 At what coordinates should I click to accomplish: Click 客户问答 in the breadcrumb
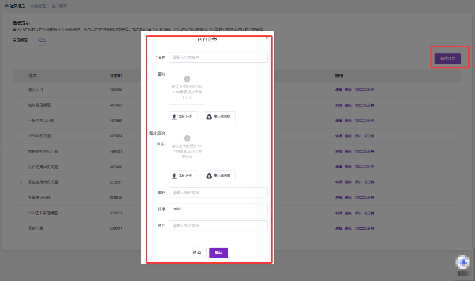pos(59,6)
